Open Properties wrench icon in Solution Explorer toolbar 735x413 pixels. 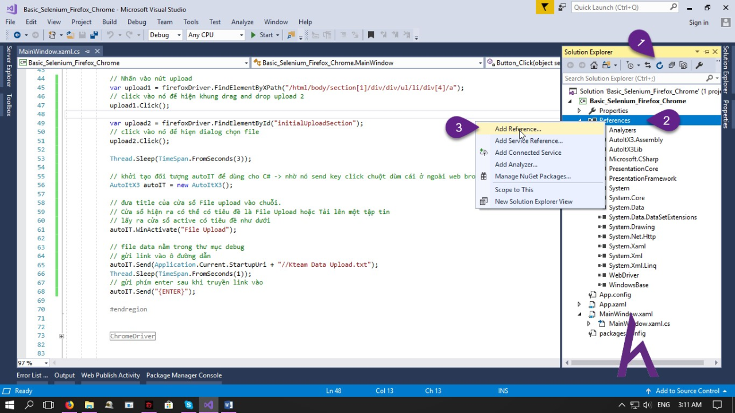pos(699,65)
